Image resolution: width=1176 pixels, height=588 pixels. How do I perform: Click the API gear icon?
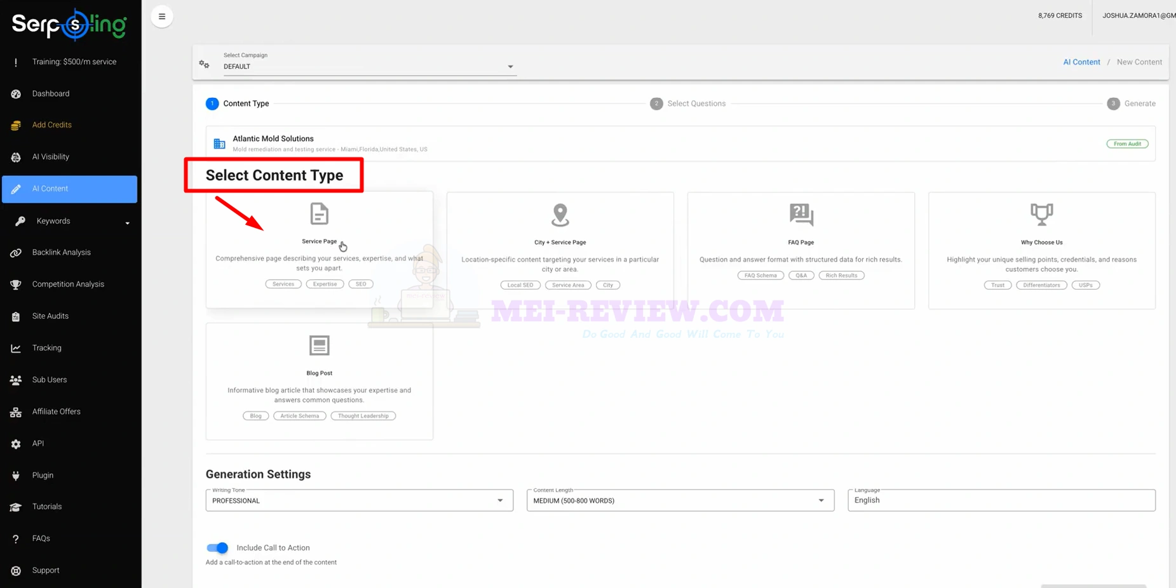[x=16, y=444]
